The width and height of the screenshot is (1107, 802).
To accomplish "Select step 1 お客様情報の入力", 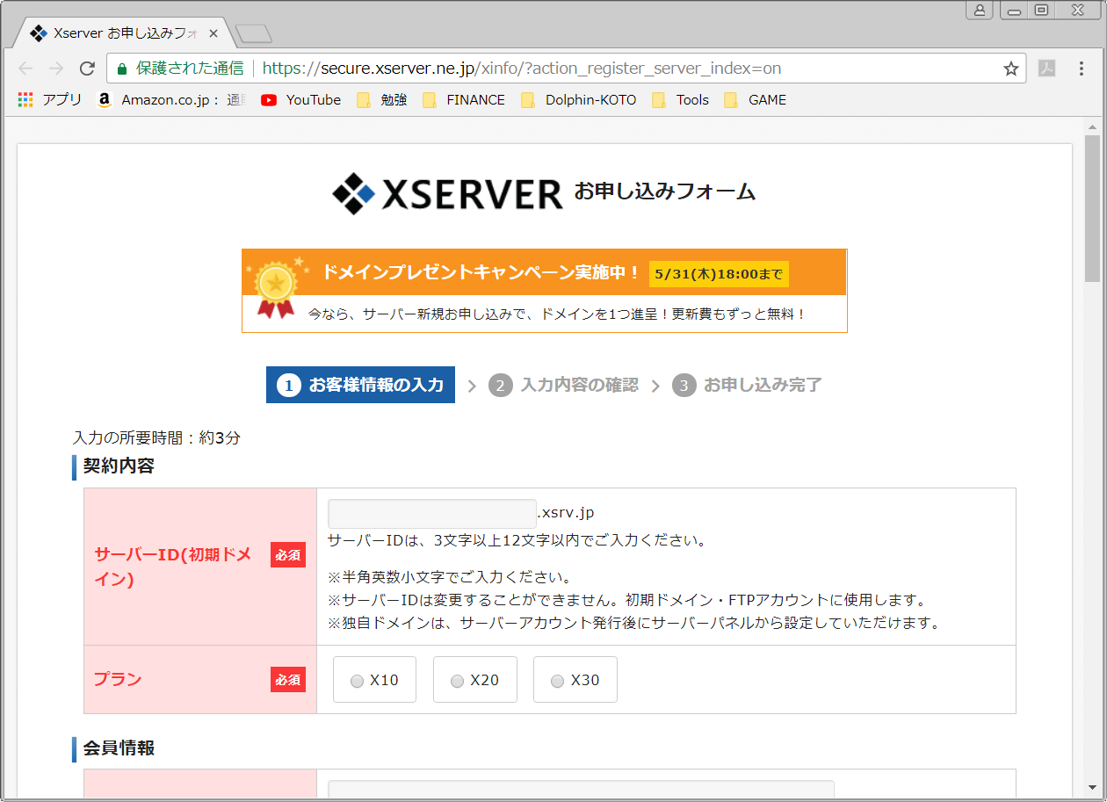I will coord(360,385).
